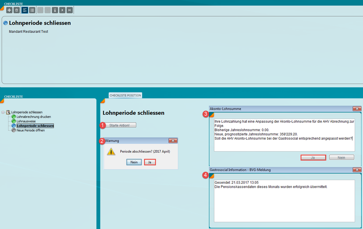Switch to the list view icon
This screenshot has width=363, height=229.
pyautogui.click(x=32, y=10)
